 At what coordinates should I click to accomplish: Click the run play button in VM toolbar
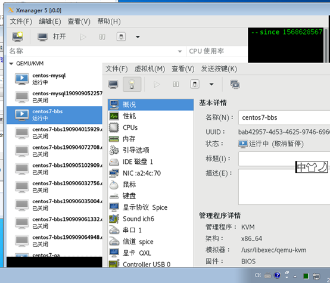[x=157, y=85]
